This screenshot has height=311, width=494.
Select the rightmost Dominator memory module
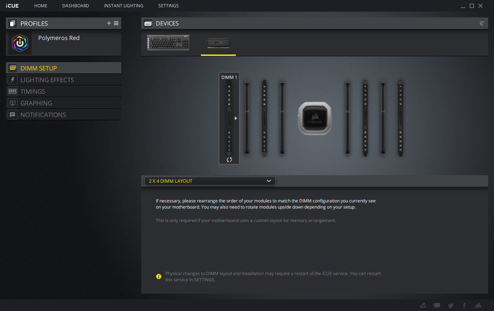(x=400, y=118)
